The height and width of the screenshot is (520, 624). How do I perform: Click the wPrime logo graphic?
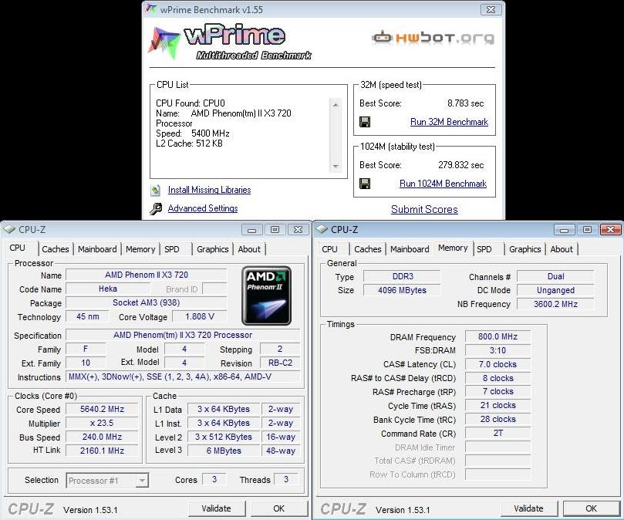[230, 42]
